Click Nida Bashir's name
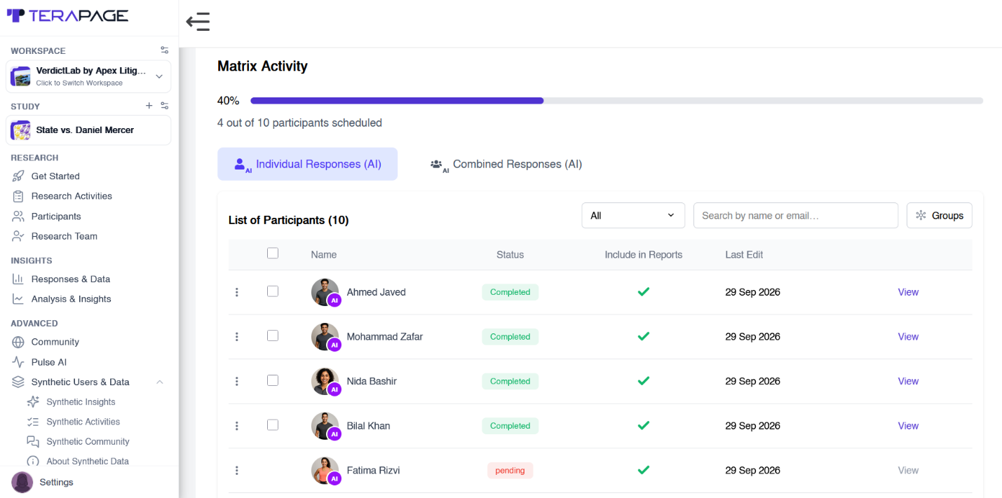1002x498 pixels. click(372, 381)
